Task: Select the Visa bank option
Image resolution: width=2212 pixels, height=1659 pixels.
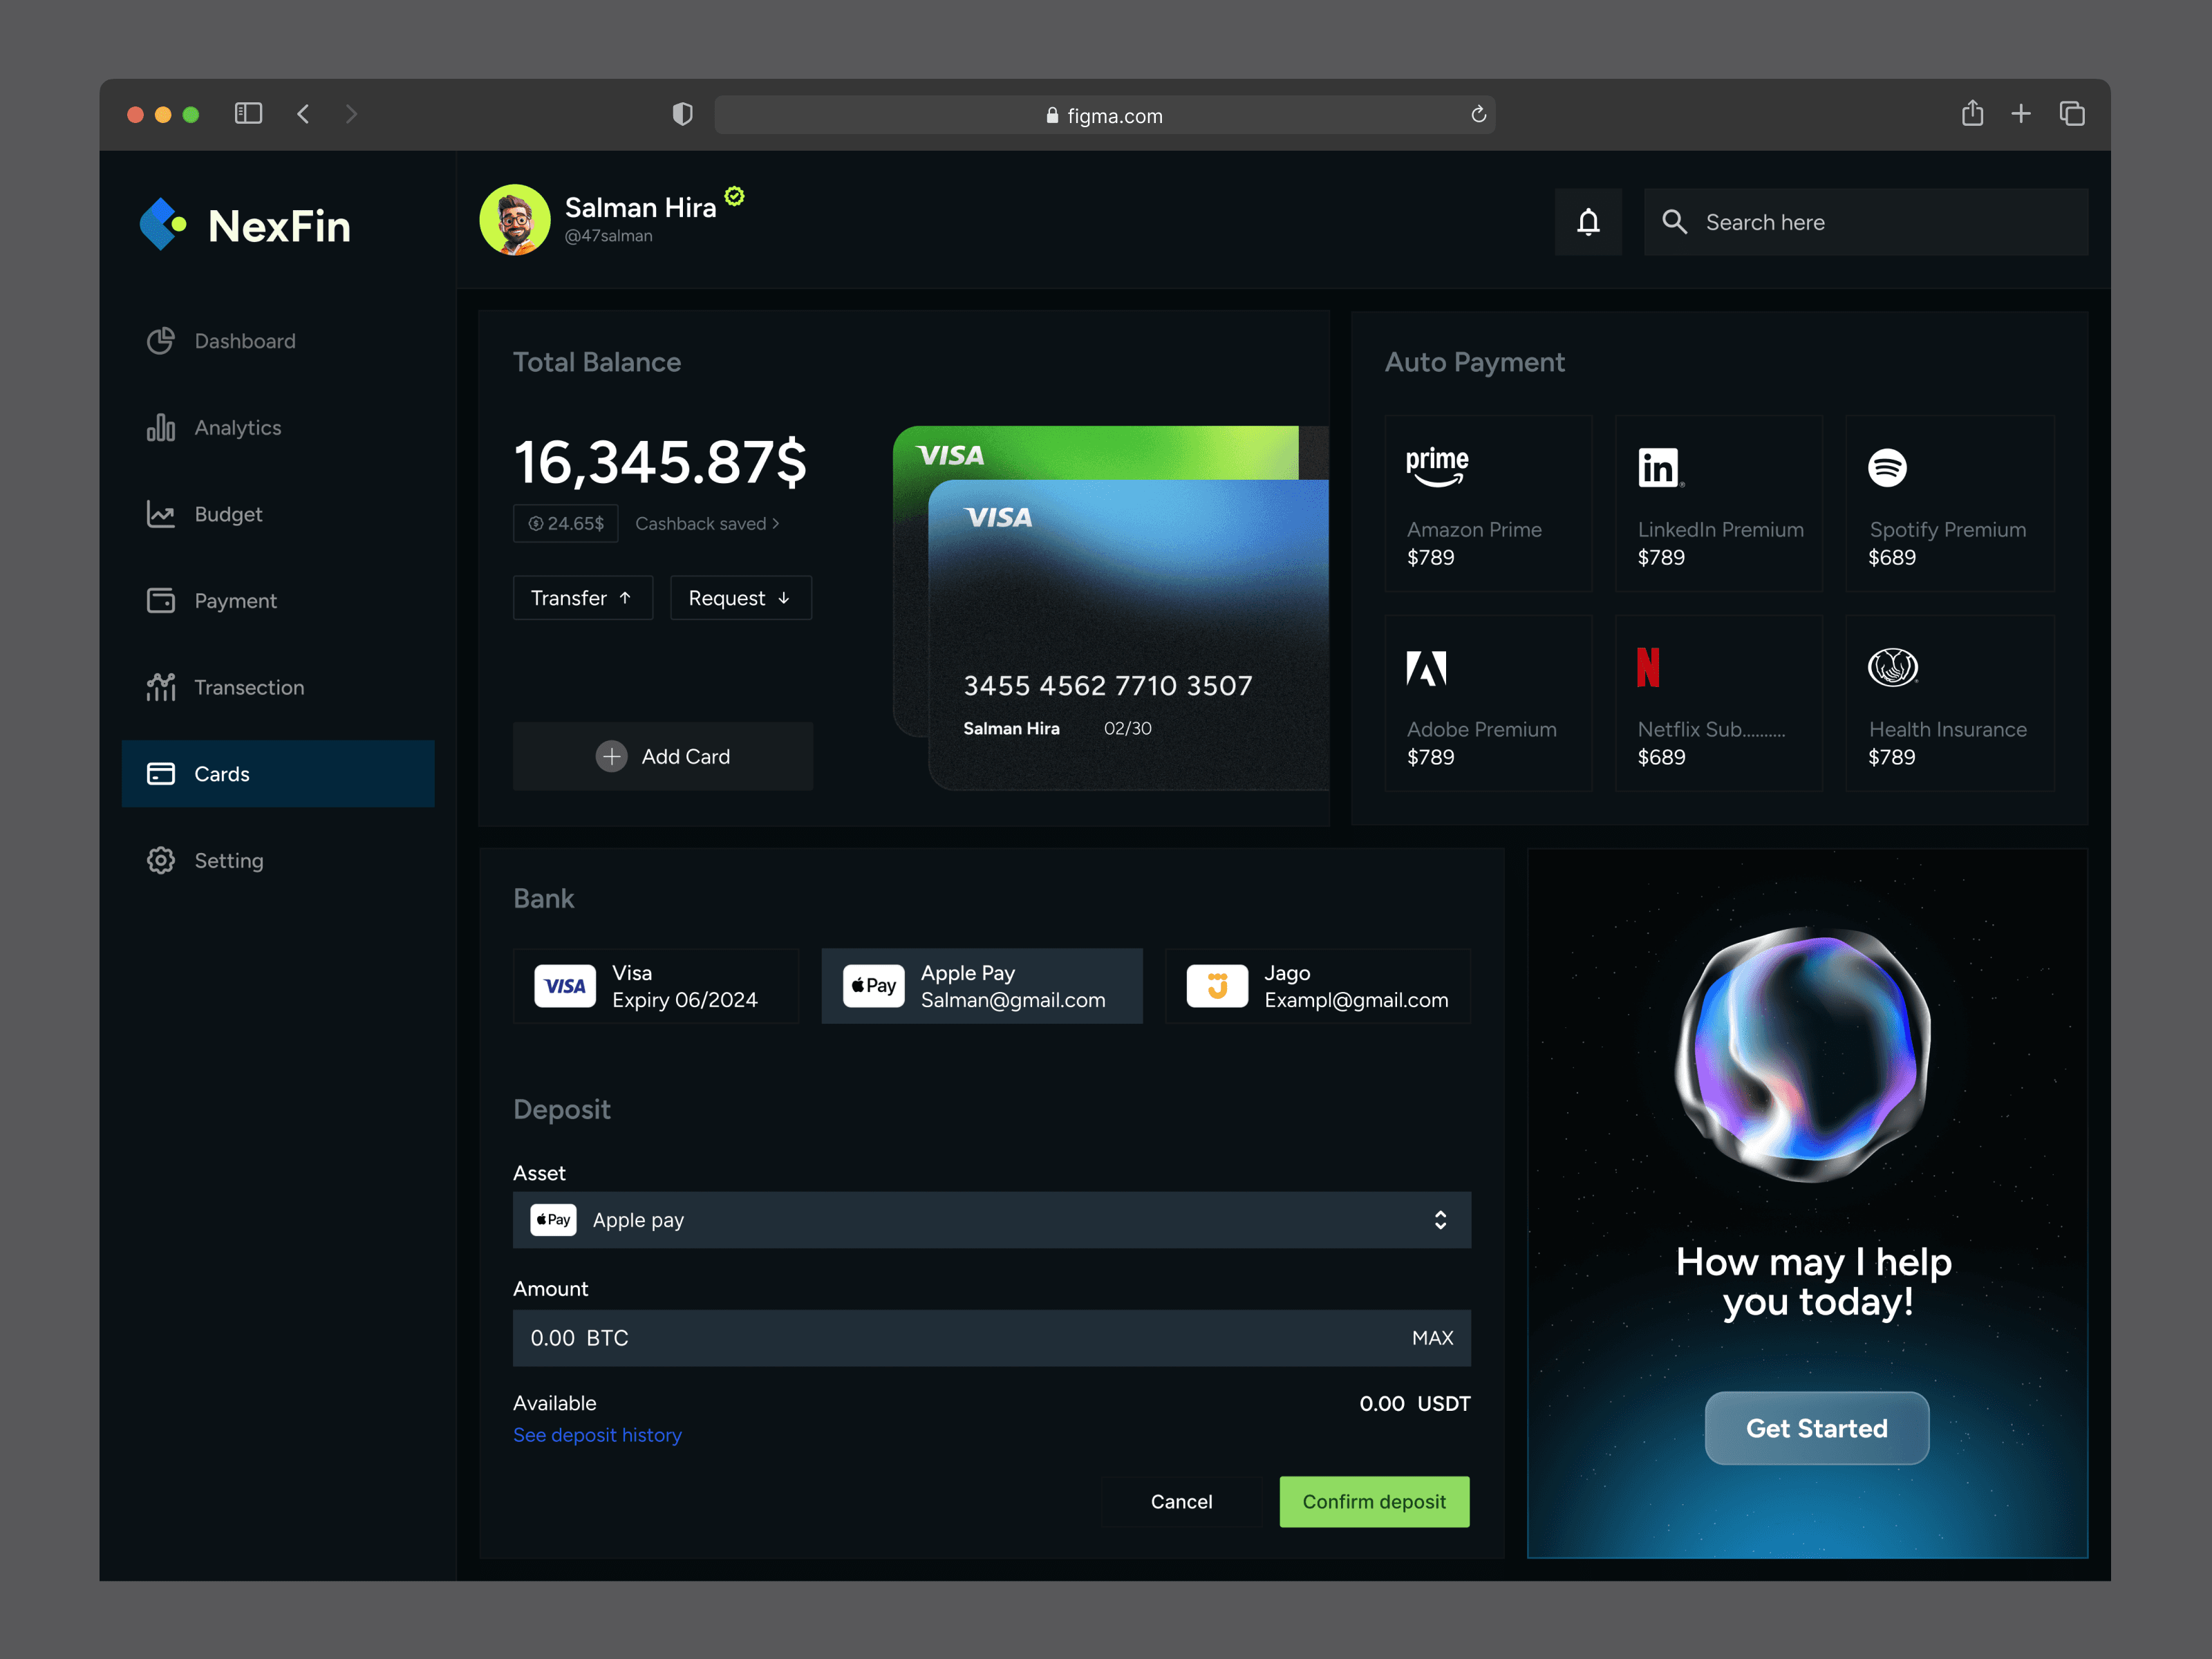Action: tap(656, 986)
